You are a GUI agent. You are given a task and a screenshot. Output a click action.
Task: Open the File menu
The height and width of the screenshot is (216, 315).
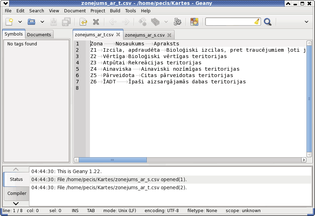pyautogui.click(x=8, y=11)
